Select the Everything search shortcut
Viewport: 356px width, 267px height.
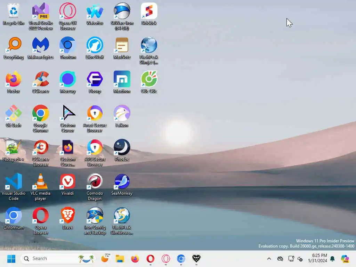point(14,48)
